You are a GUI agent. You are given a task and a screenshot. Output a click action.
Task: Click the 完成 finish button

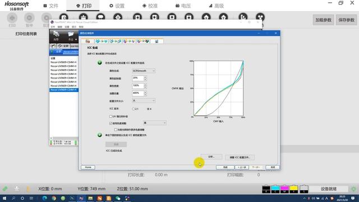225,167
